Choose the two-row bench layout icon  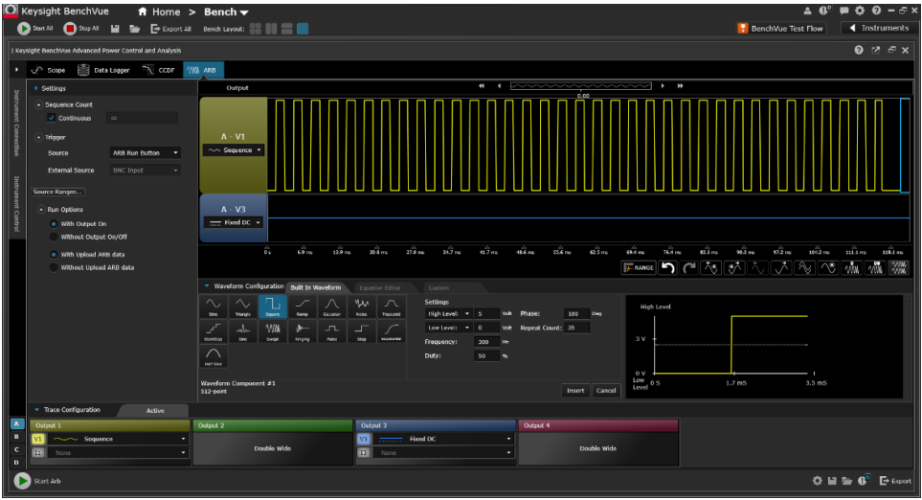click(287, 28)
